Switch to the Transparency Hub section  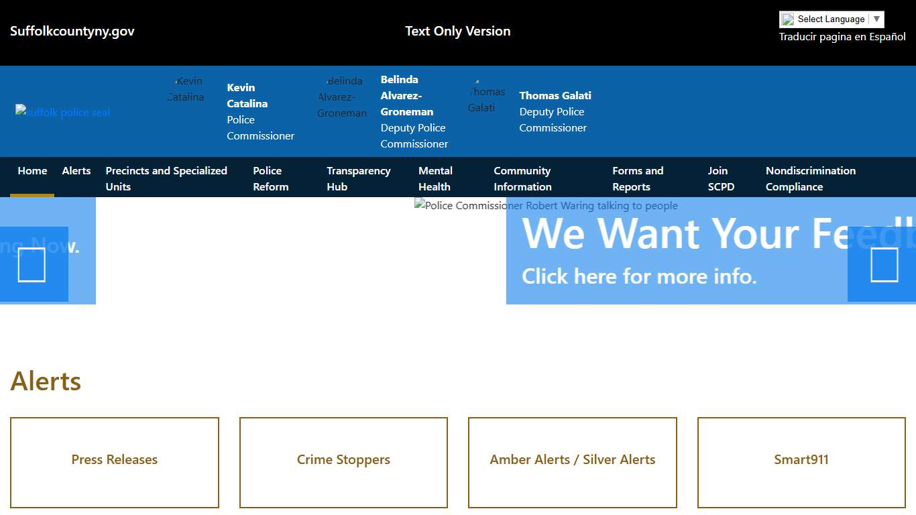359,178
